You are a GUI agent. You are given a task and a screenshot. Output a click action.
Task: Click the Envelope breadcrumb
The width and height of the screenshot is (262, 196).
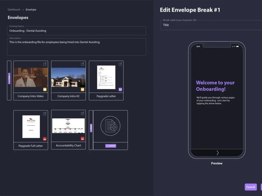coord(31,10)
